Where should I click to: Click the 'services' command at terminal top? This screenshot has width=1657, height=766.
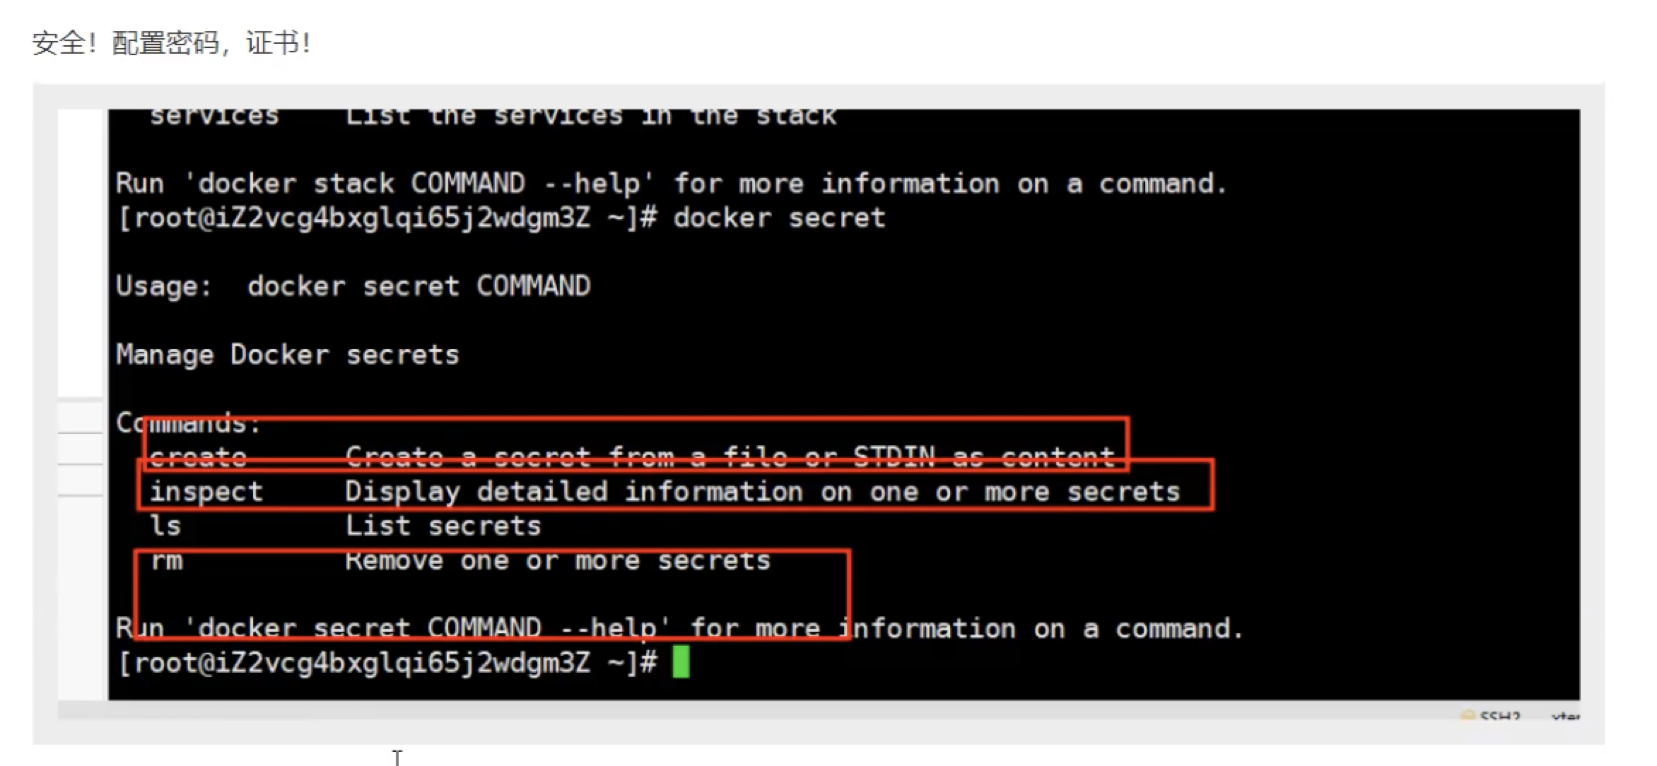pos(215,116)
